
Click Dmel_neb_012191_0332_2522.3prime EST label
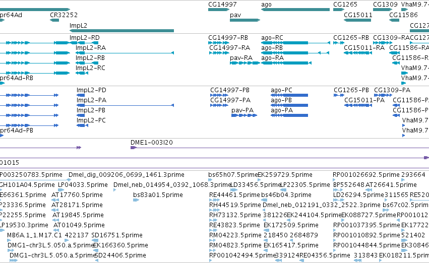322,206
